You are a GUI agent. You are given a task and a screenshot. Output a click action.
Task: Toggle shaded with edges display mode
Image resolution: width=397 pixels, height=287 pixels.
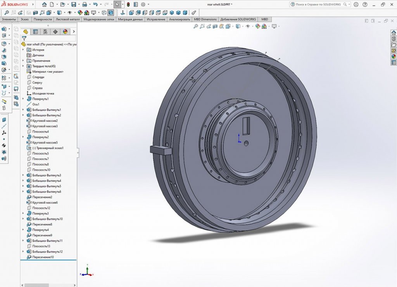click(111, 12)
